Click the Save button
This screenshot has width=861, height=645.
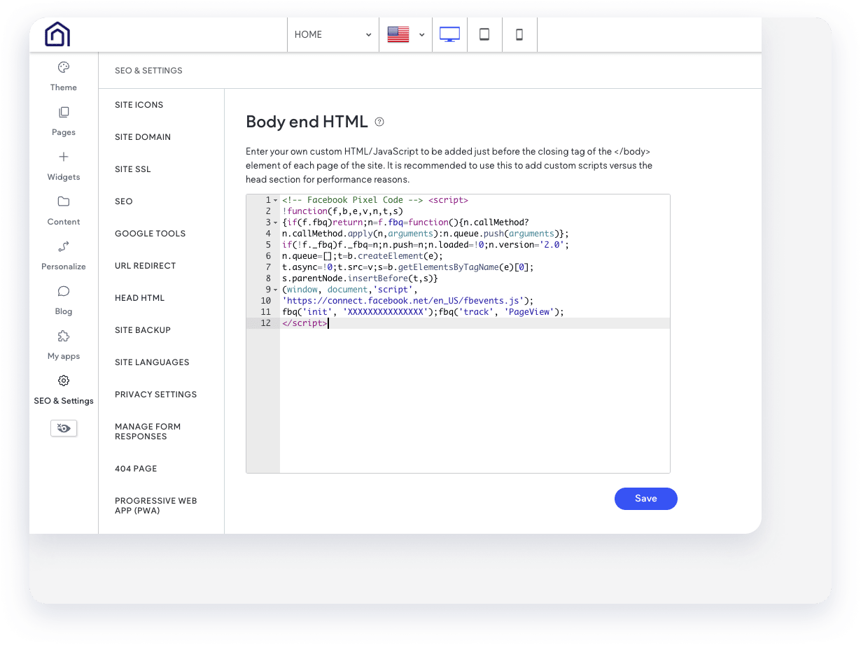(x=646, y=499)
